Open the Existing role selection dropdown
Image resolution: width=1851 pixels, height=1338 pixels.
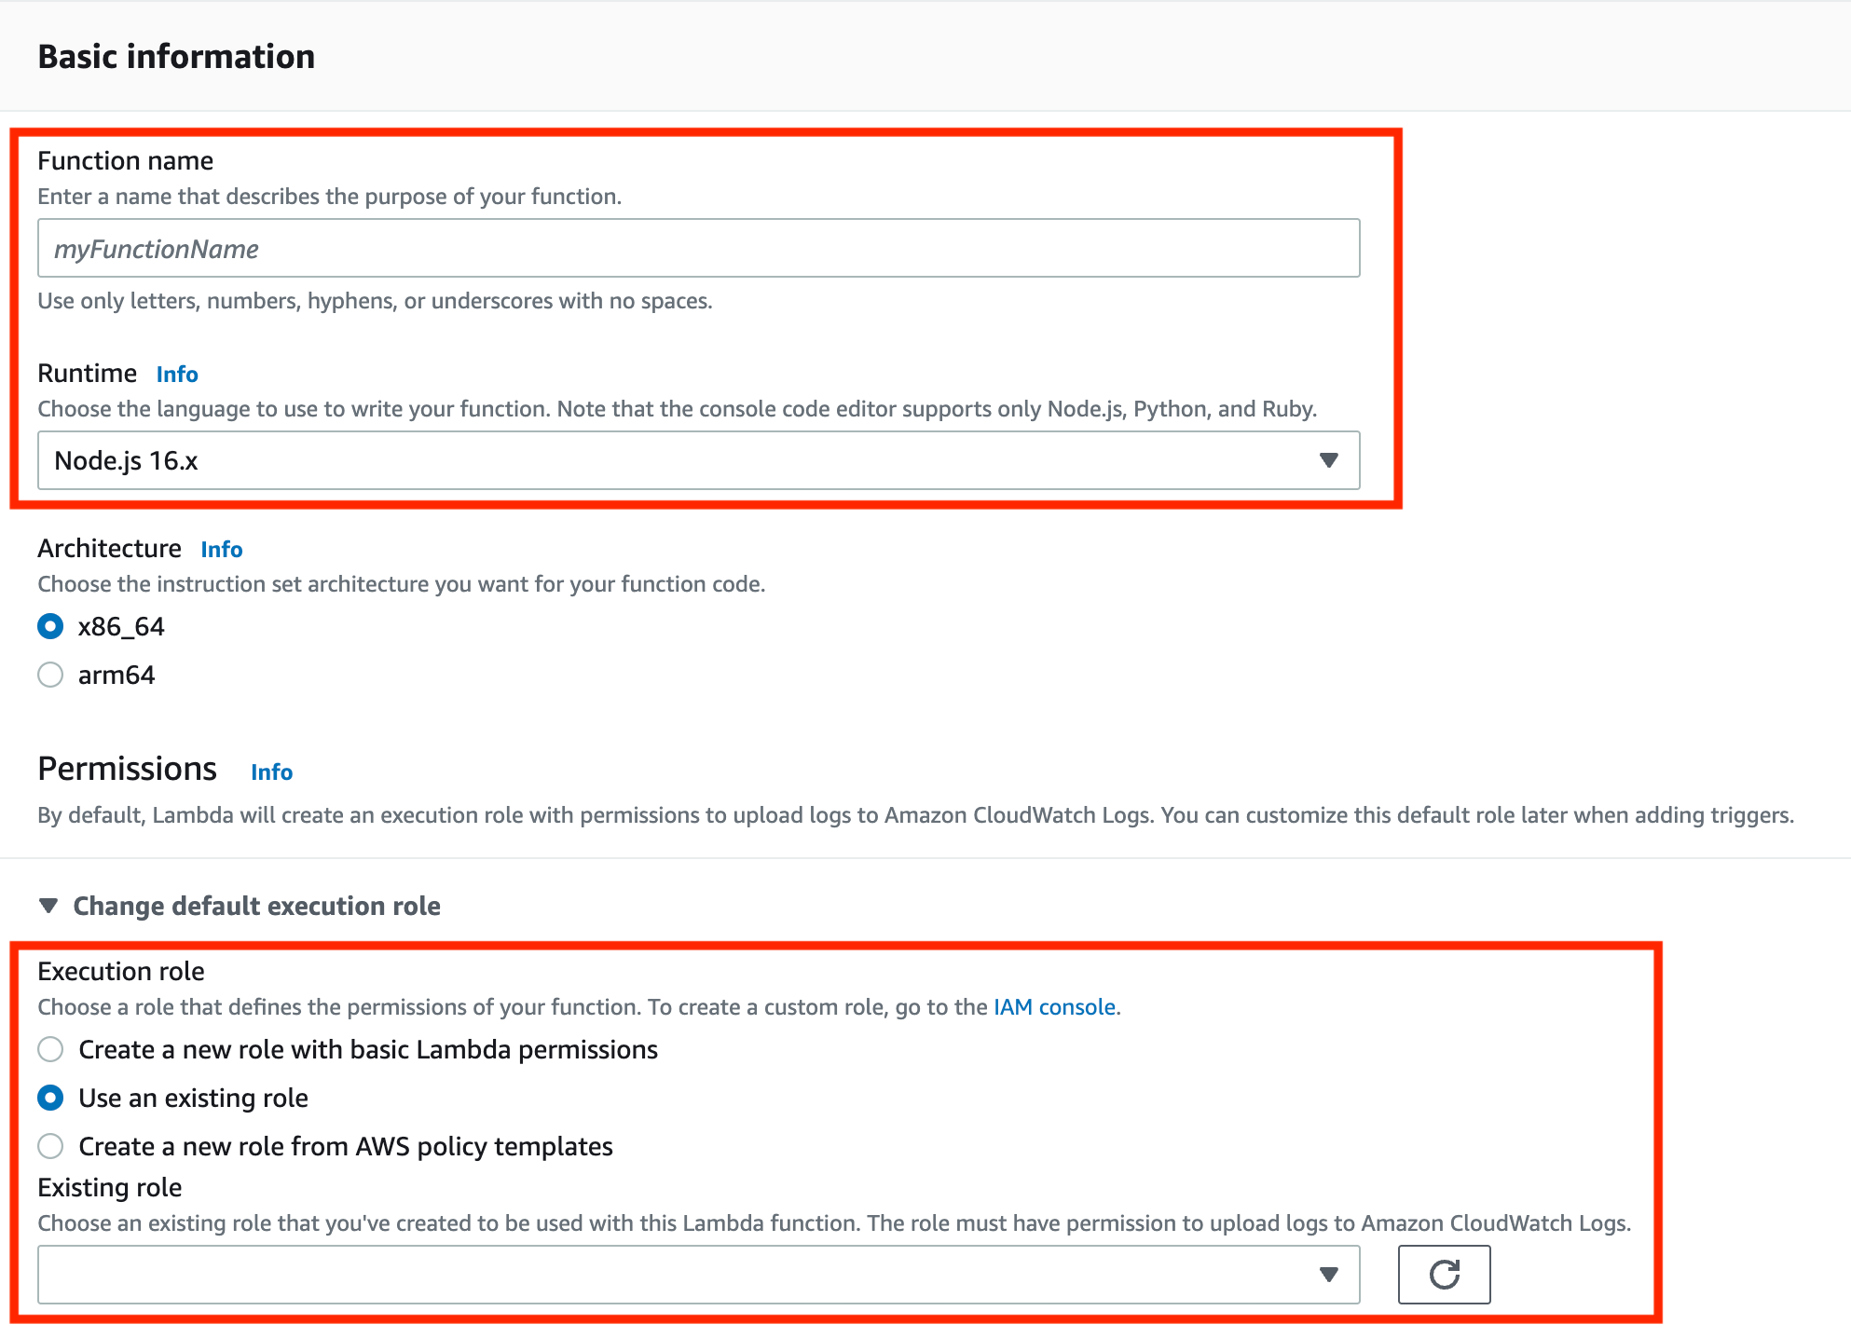[x=698, y=1274]
